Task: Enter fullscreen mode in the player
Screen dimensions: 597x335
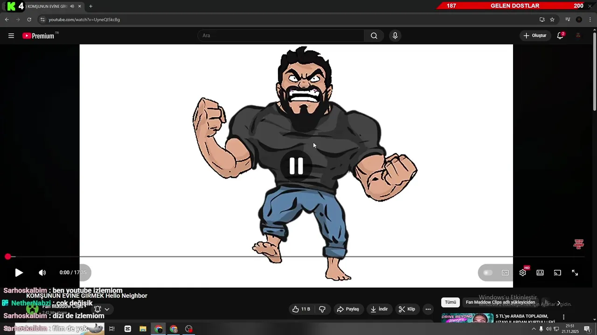Action: (575, 273)
